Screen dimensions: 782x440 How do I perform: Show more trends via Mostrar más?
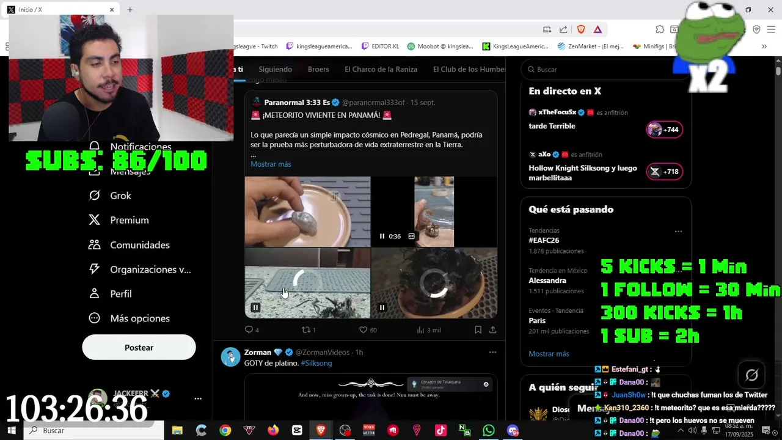click(549, 354)
